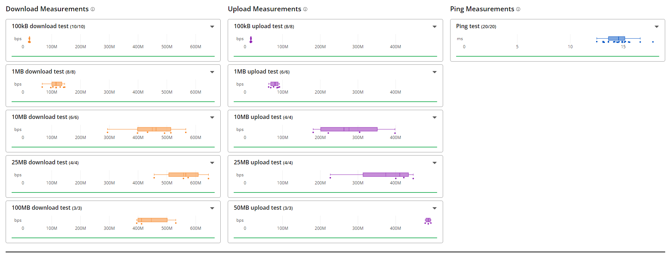This screenshot has height=253, width=668.
Task: Open the 10MB download test dropdown arrow
Action: click(212, 118)
